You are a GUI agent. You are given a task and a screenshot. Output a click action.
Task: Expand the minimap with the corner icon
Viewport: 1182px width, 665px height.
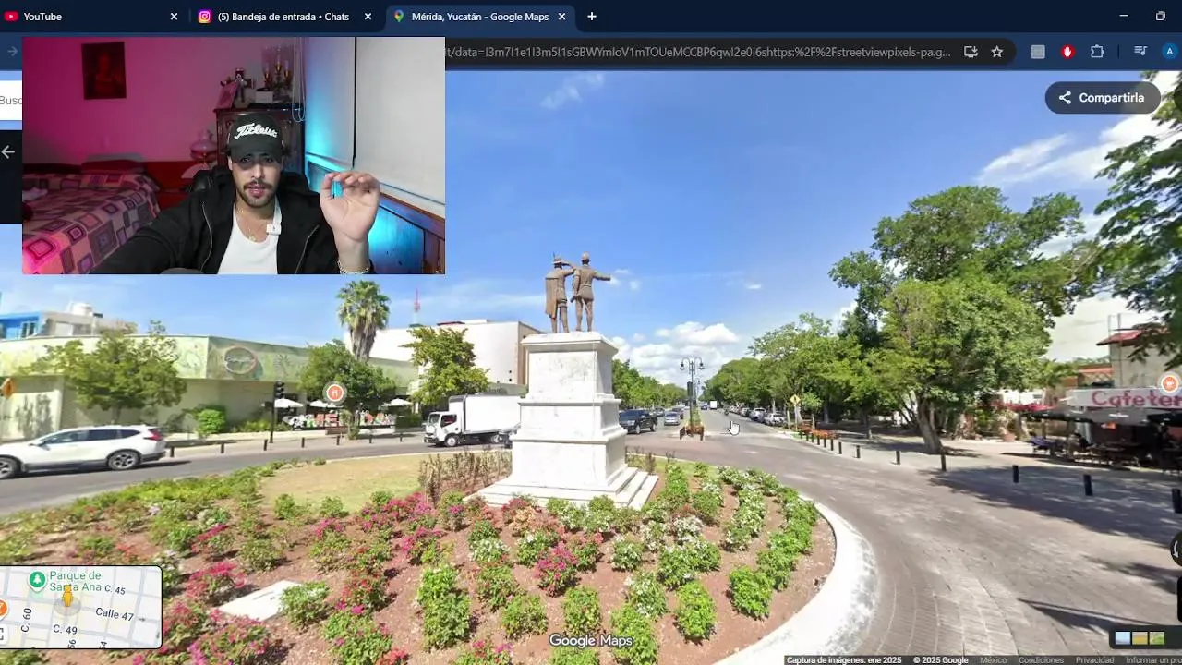point(2,634)
